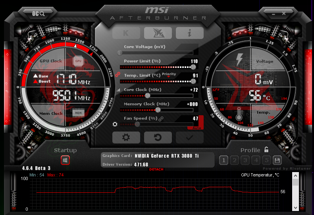This screenshot has width=314, height=215.
Task: Click the Priority marker above the Temp. Limit value
Action: pyautogui.click(x=169, y=74)
